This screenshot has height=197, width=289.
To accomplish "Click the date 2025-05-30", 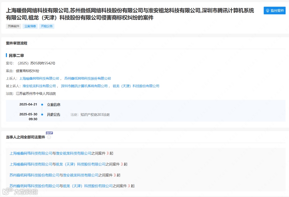I will coord(28,114).
